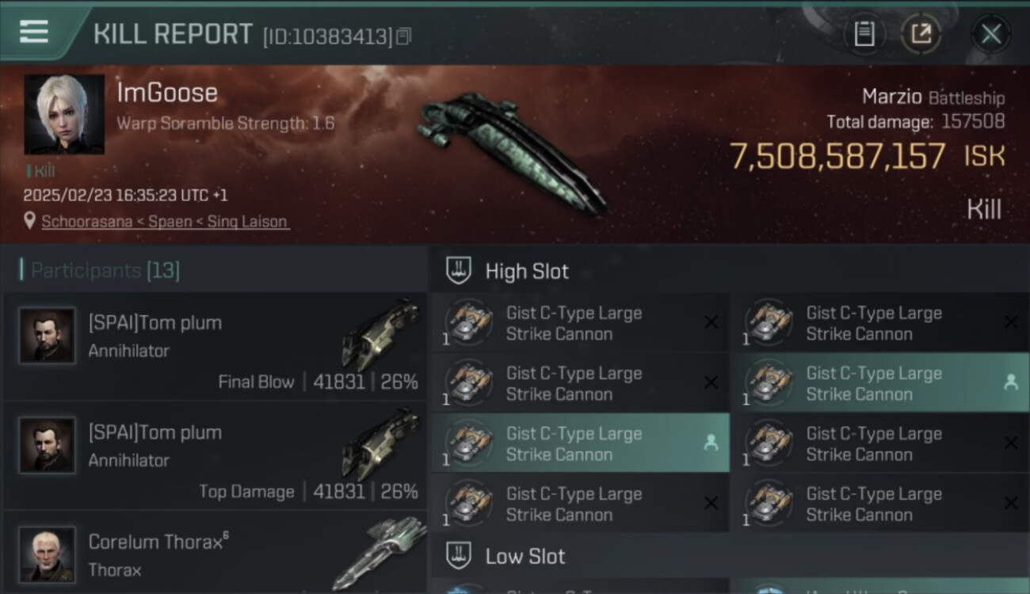Toggle the X mark on the top-left Strike Cannon
Image resolution: width=1030 pixels, height=594 pixels.
coord(711,322)
